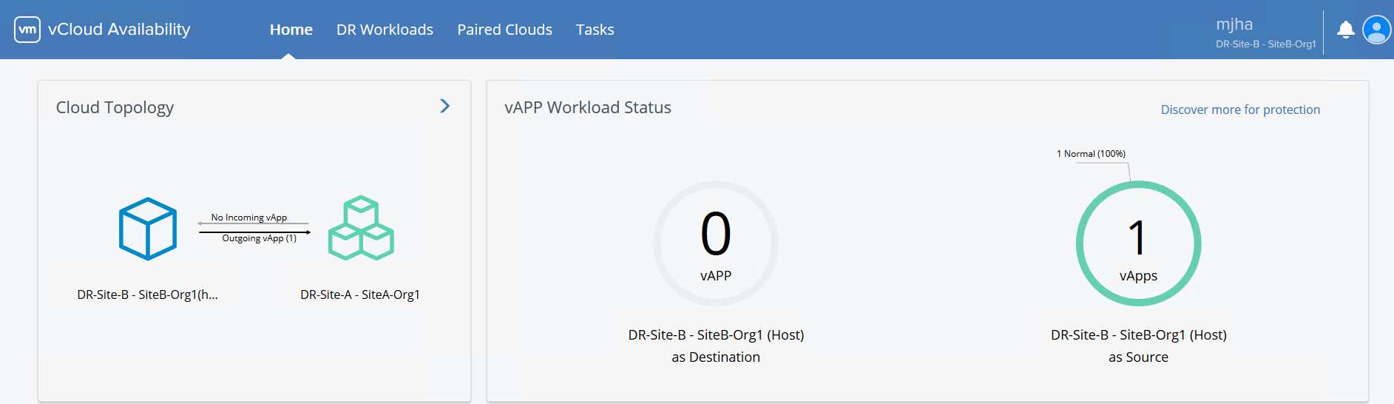Open the user profile avatar icon
Viewport: 1394px width, 404px height.
pos(1376,30)
